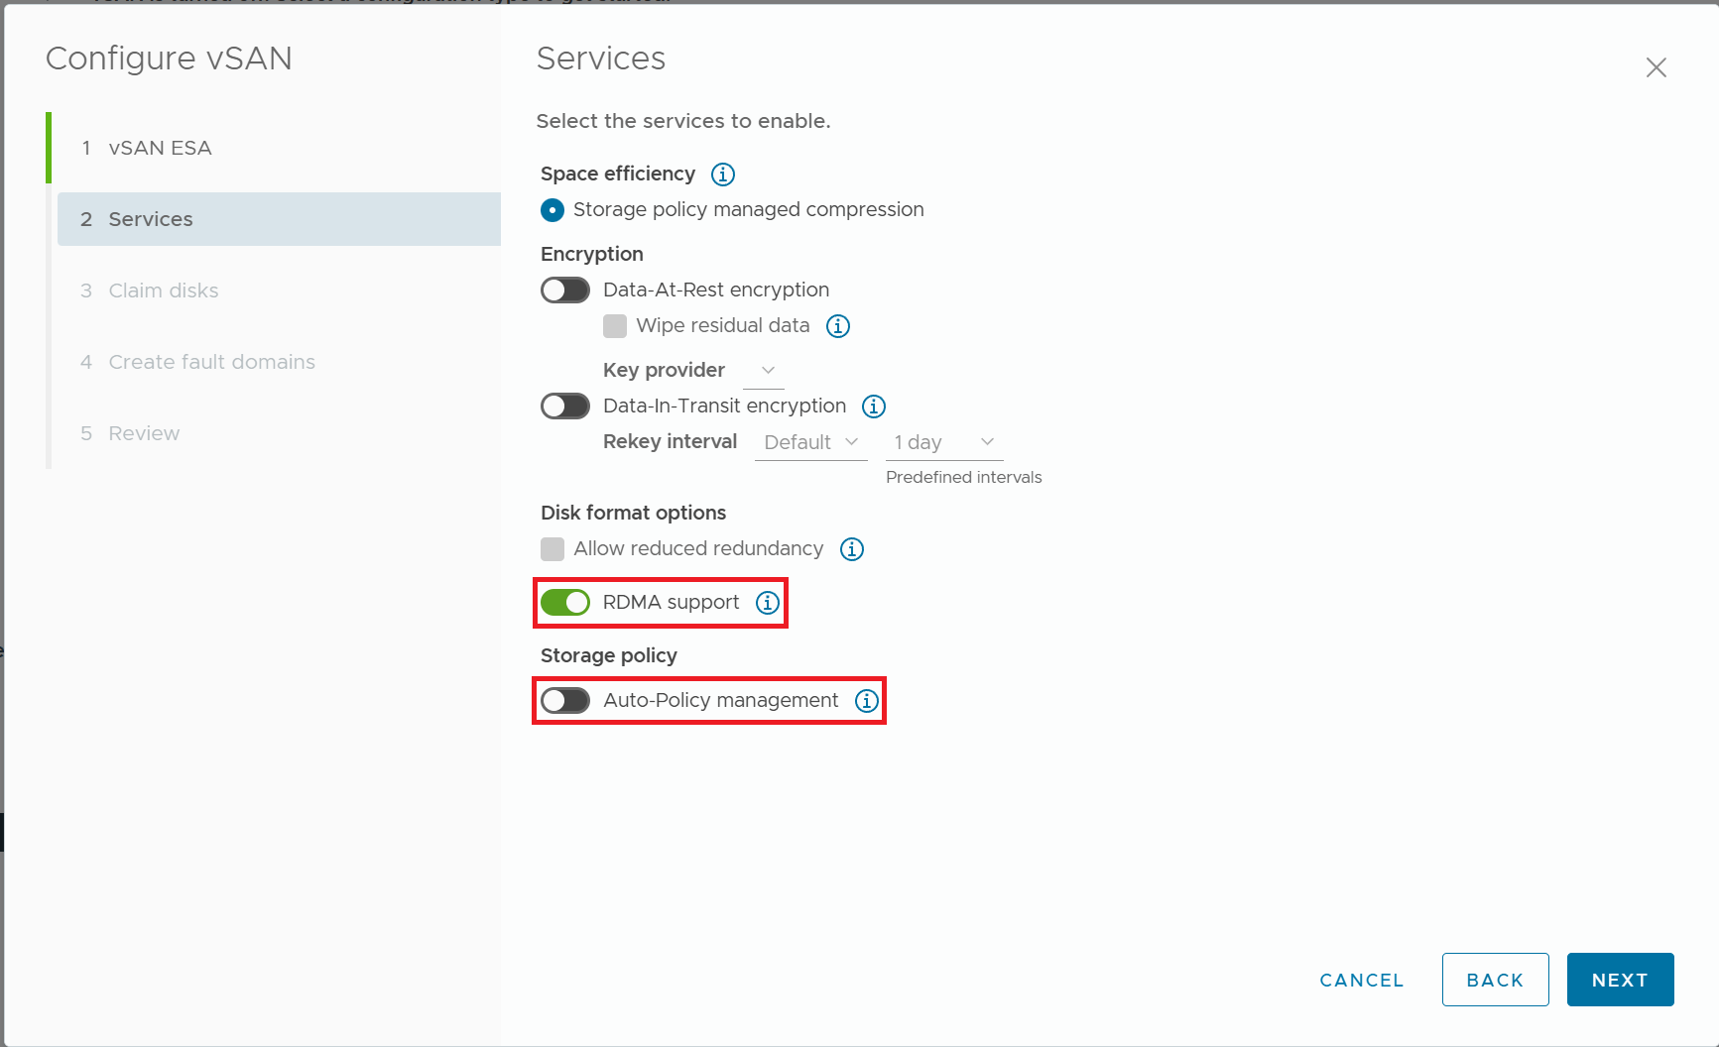Image resolution: width=1719 pixels, height=1047 pixels.
Task: Open Key provider dropdown
Action: [x=764, y=370]
